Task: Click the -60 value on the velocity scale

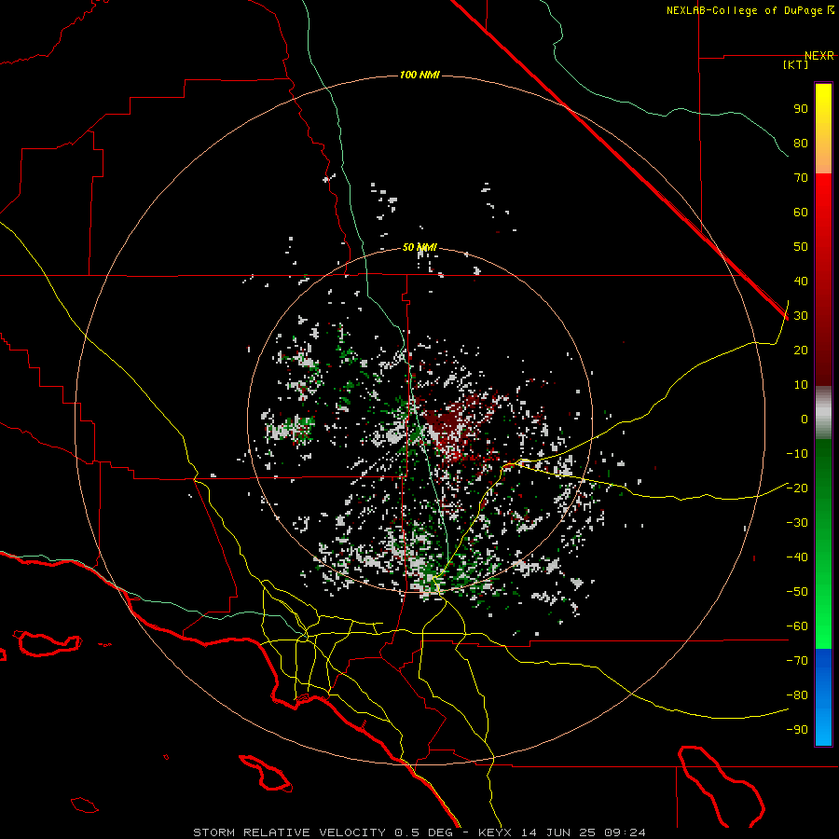Action: tap(797, 626)
